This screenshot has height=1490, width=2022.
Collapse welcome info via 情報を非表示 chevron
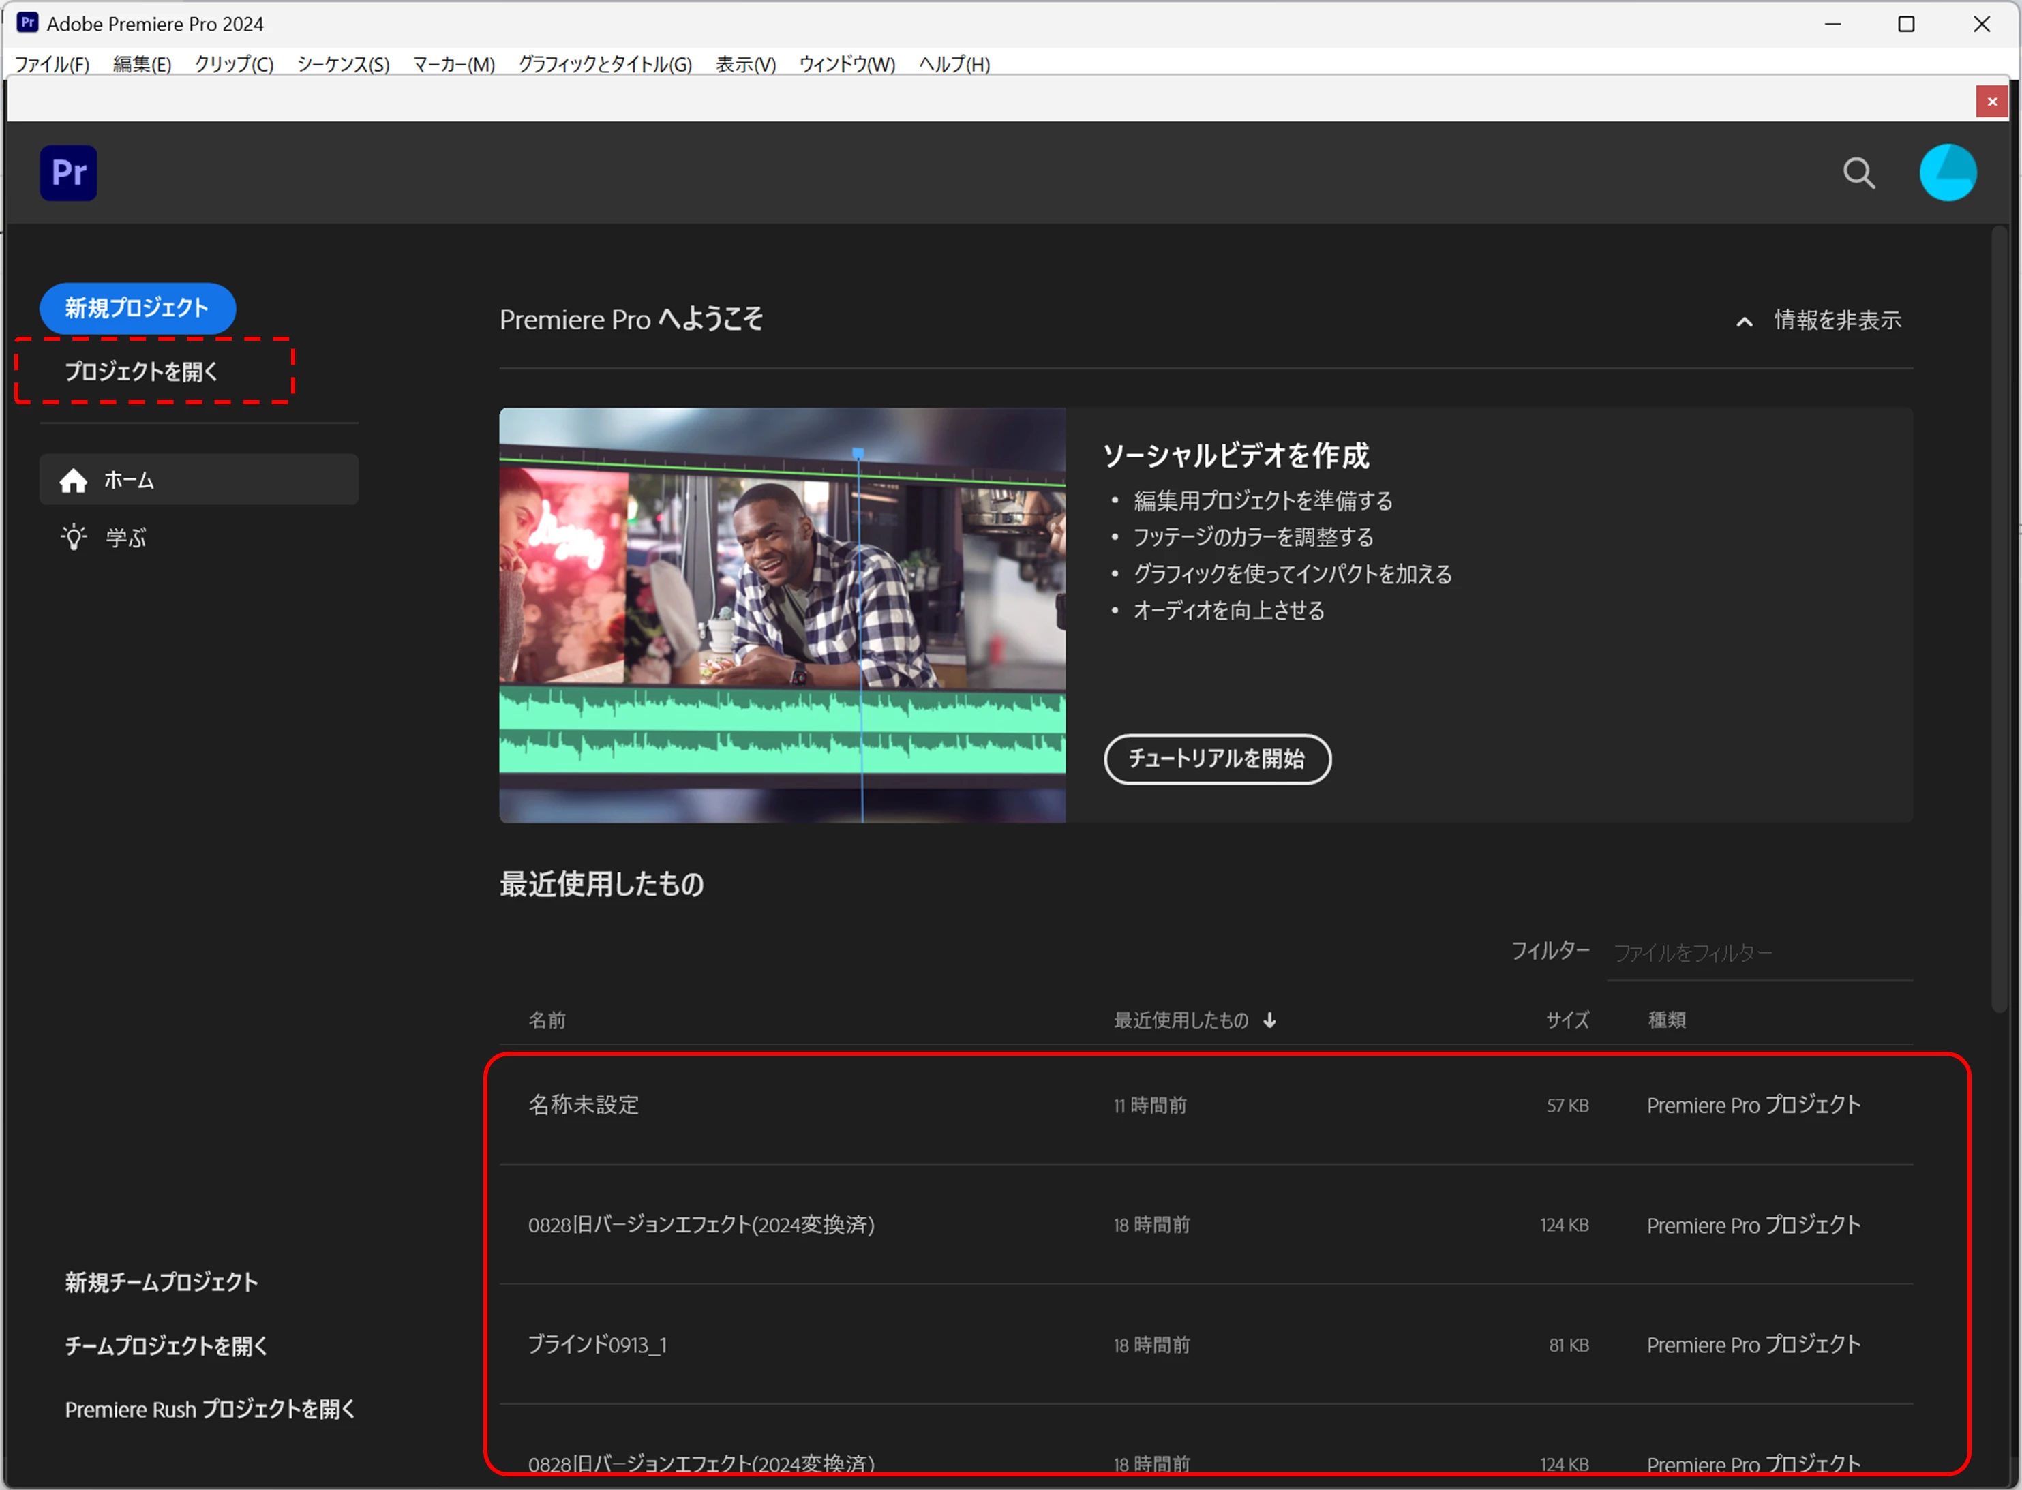[1745, 321]
